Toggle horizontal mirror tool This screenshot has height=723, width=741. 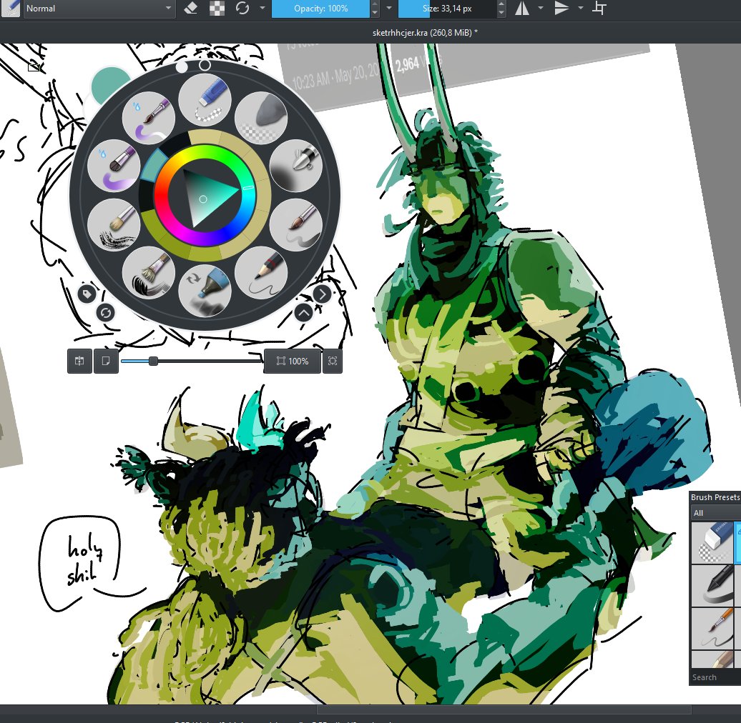click(521, 8)
